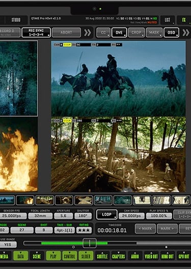Collapse the SLIDER panel tab
The width and height of the screenshot is (191, 269).
[x=86, y=256]
